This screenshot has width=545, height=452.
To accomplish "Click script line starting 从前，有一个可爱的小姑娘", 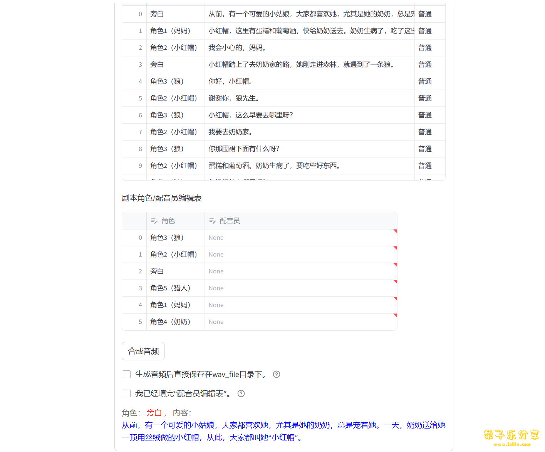I will 309,14.
